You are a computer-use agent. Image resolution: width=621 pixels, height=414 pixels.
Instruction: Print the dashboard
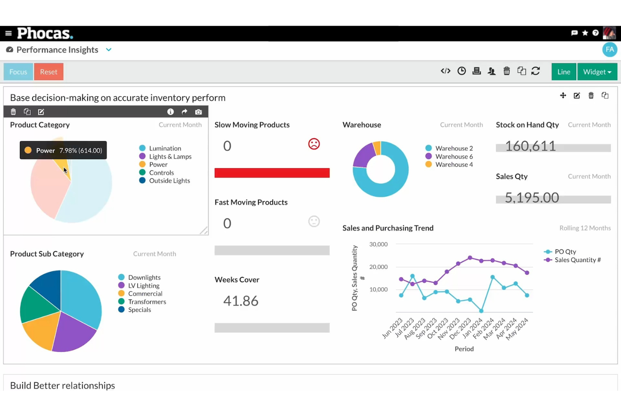[477, 71]
